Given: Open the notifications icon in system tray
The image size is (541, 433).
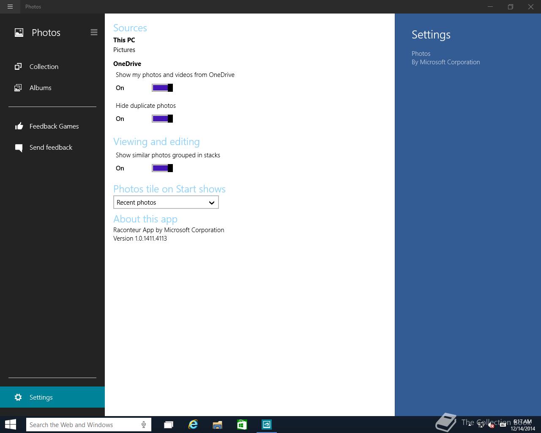Looking at the screenshot, I should (503, 425).
